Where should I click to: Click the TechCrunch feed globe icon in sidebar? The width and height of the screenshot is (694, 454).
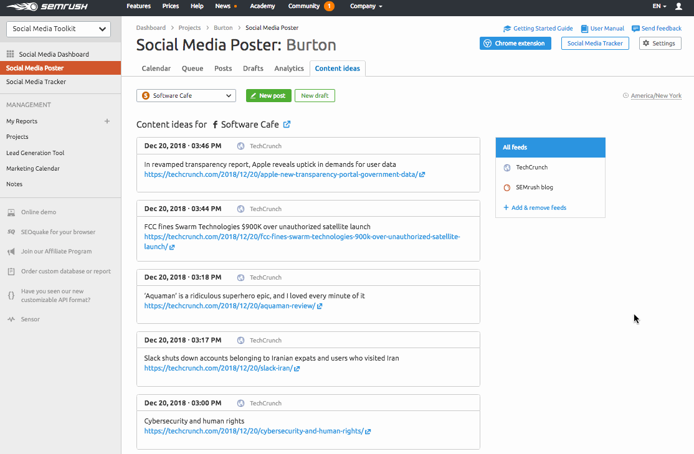click(507, 168)
